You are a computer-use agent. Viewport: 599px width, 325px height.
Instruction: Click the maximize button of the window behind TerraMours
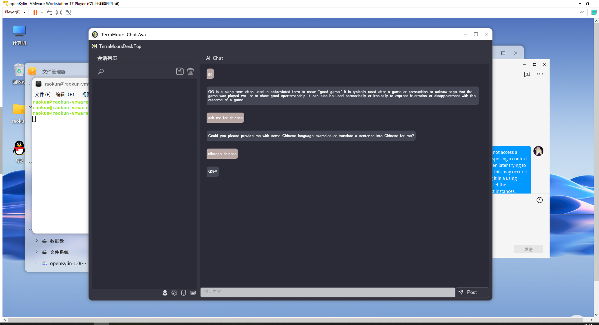(x=503, y=53)
